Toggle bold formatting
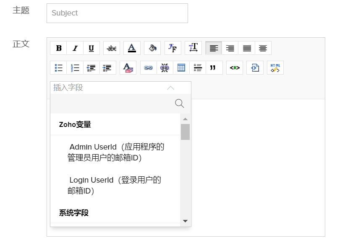The height and width of the screenshot is (240, 345). 58,48
